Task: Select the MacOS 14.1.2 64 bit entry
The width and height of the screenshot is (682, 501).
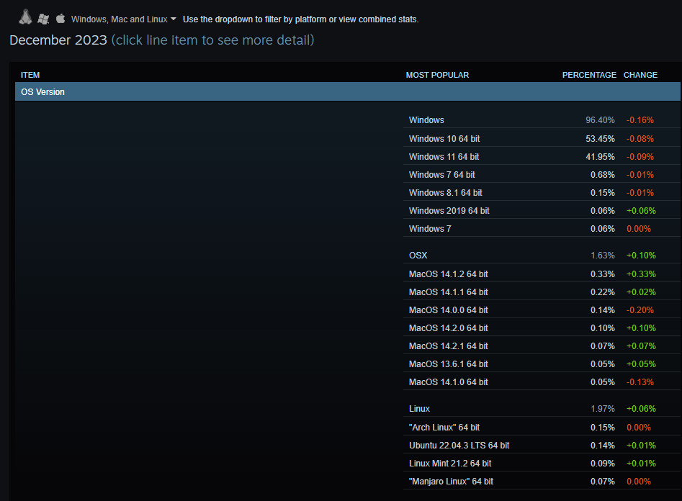Action: click(448, 274)
